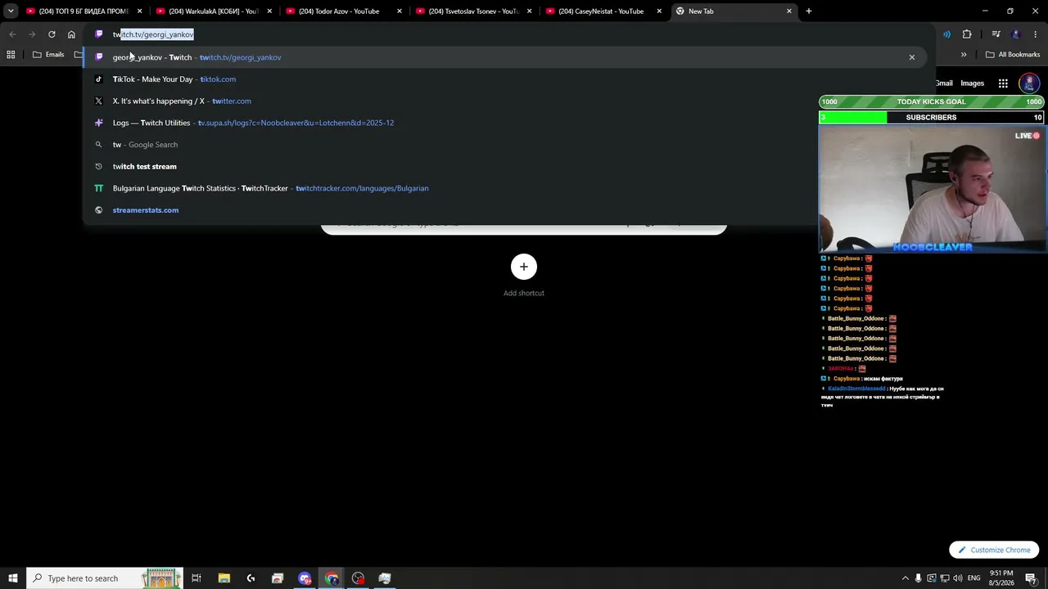Click the address bar text field
This screenshot has height=589, width=1048.
point(508,34)
